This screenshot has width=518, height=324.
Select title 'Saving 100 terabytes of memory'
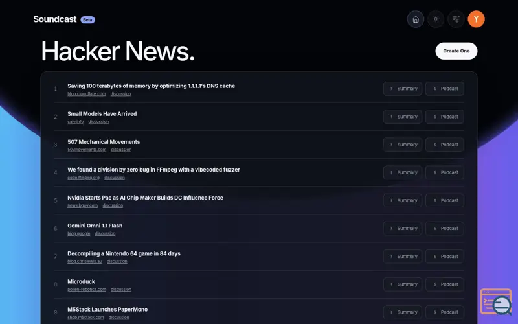152,86
